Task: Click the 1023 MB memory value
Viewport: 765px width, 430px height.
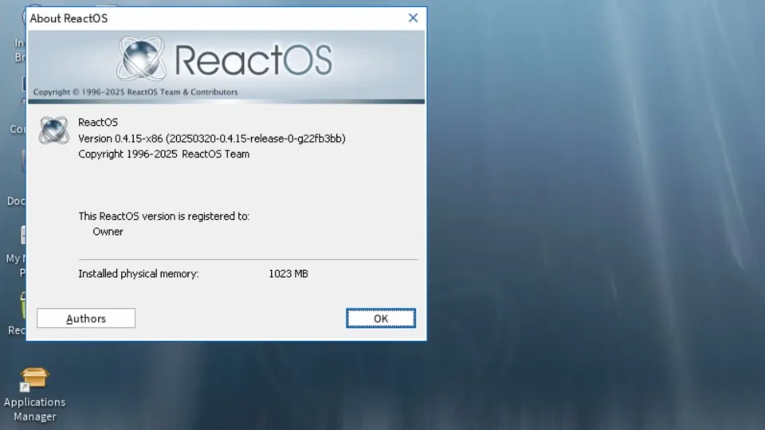Action: pyautogui.click(x=288, y=274)
